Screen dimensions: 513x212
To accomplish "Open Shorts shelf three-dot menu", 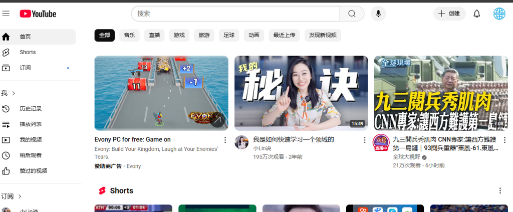I will coord(499,190).
